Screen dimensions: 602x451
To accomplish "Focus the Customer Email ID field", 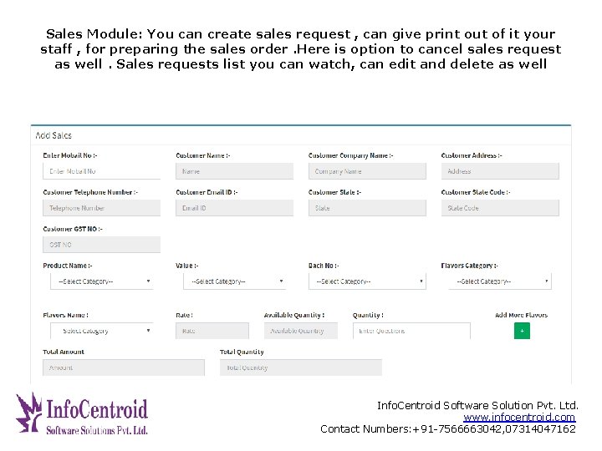I will pyautogui.click(x=234, y=208).
